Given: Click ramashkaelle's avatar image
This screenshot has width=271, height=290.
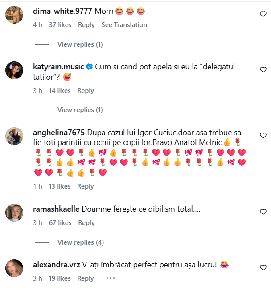Looking at the screenshot, I should [x=14, y=213].
